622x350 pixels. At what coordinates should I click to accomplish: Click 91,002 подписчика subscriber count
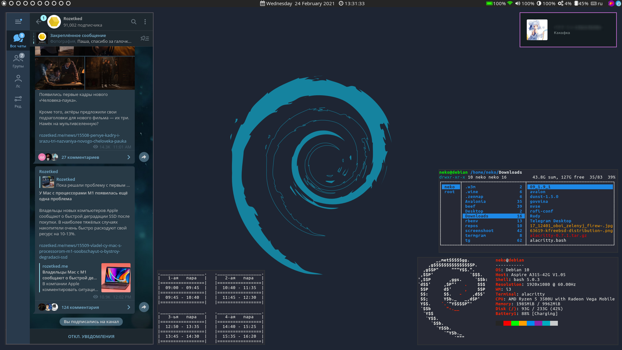pyautogui.click(x=83, y=25)
